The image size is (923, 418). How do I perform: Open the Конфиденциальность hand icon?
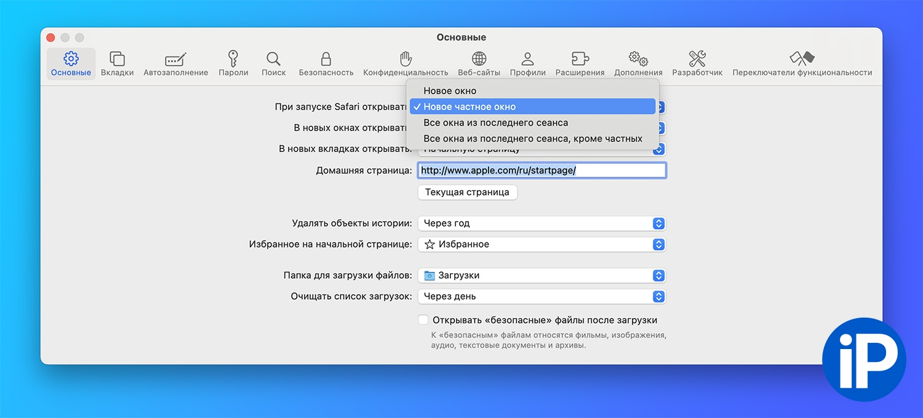click(406, 64)
